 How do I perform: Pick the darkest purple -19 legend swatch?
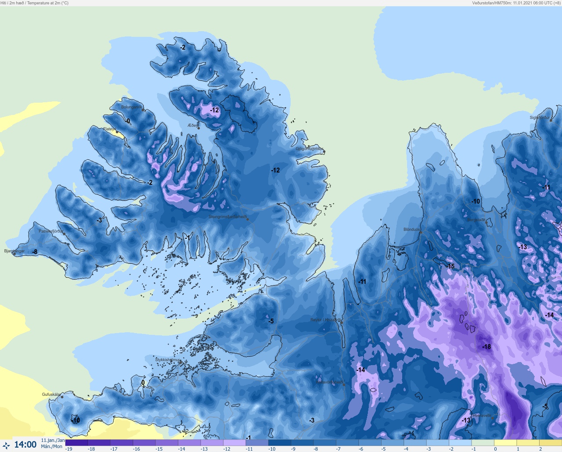[x=76, y=443]
